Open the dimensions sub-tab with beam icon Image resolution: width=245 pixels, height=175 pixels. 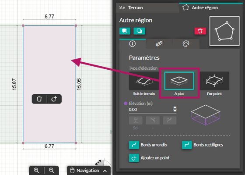click(x=159, y=44)
